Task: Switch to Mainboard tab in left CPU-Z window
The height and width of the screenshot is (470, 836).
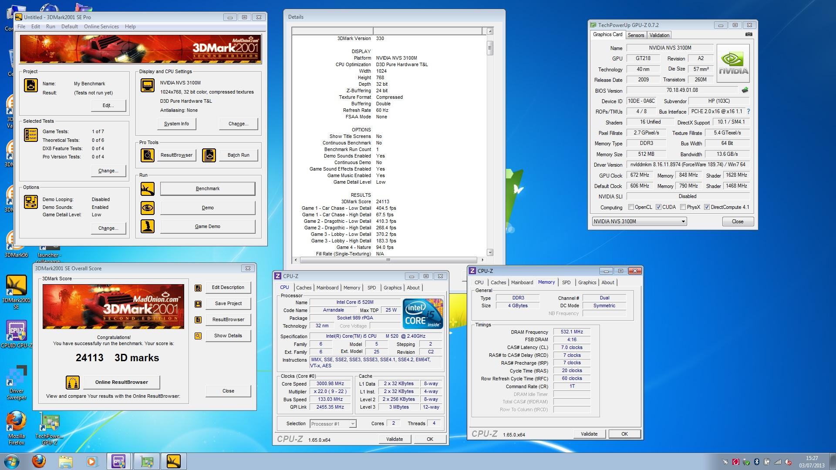Action: pyautogui.click(x=327, y=288)
